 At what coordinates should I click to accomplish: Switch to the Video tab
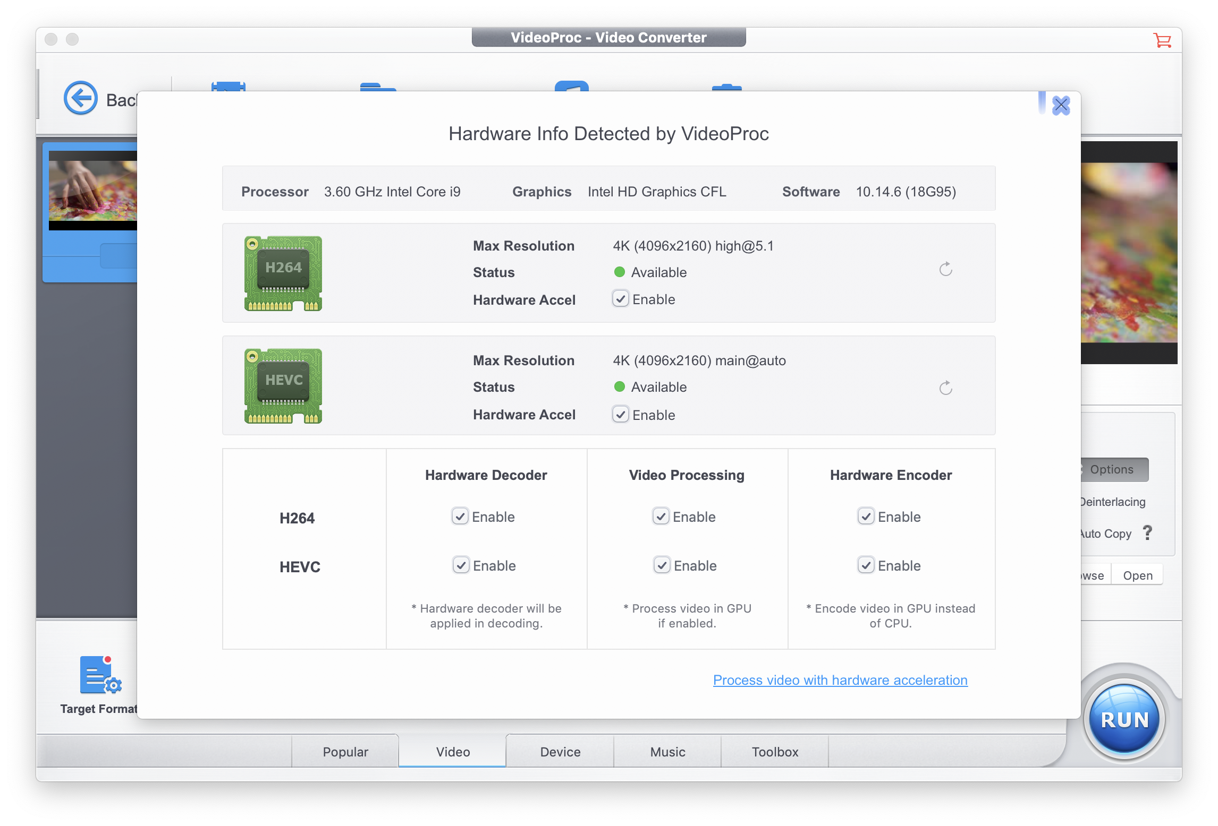(x=453, y=752)
